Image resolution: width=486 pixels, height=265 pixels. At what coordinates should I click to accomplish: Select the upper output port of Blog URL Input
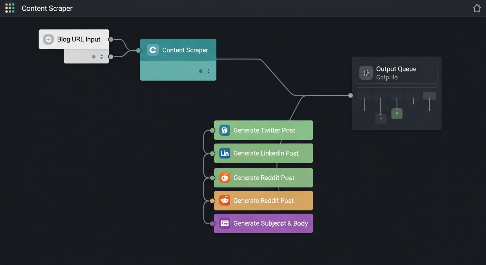pos(111,39)
